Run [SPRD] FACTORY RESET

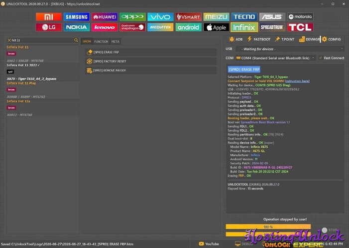pos(151,61)
